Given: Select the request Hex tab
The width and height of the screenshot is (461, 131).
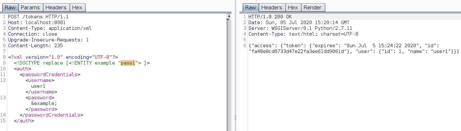Looking at the screenshot, I should (77, 7).
